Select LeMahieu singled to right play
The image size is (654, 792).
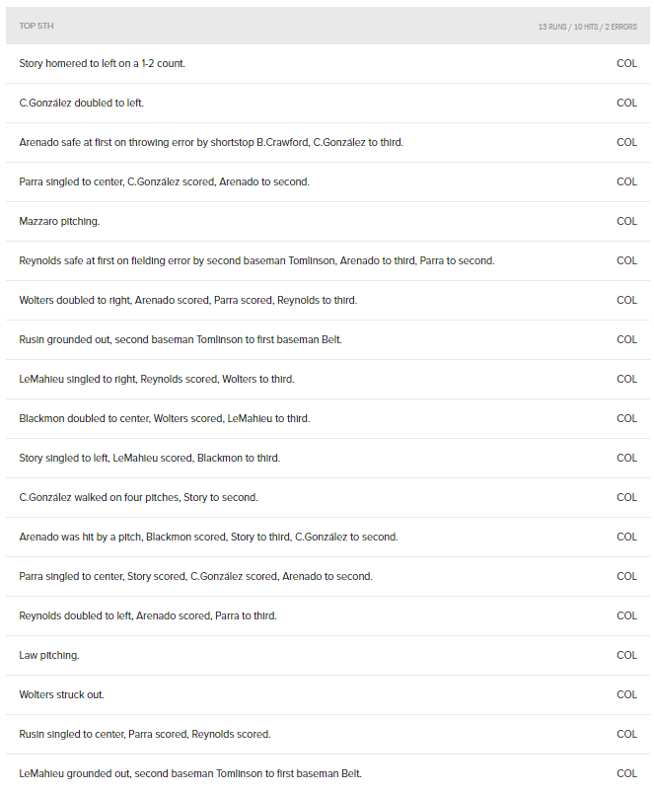click(x=156, y=379)
